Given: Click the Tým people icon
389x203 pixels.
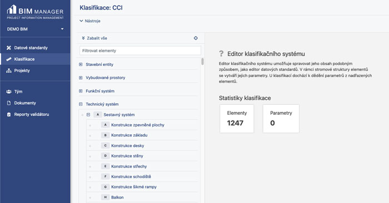Looking at the screenshot, I should click(x=9, y=92).
